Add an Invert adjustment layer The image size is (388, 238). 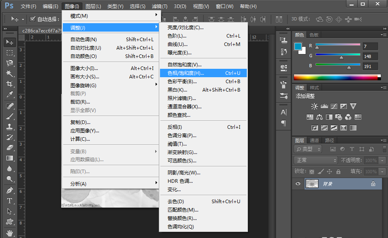tap(314, 127)
